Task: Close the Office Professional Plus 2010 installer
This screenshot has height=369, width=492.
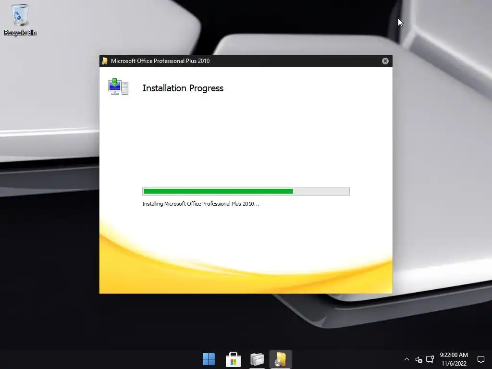Action: tap(385, 61)
